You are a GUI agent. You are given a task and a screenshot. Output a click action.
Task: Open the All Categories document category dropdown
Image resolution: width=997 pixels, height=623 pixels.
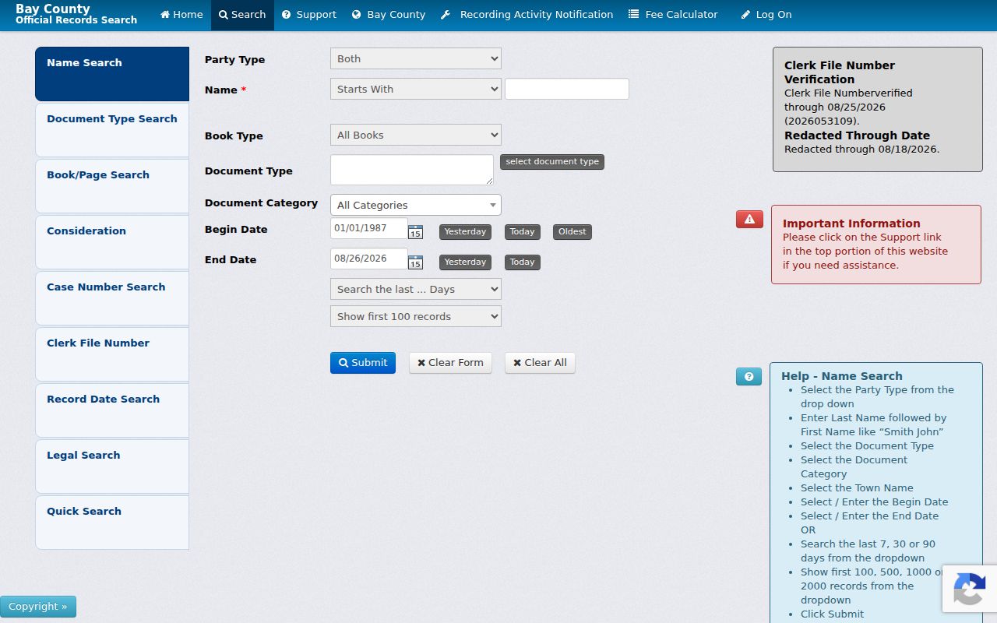click(416, 205)
